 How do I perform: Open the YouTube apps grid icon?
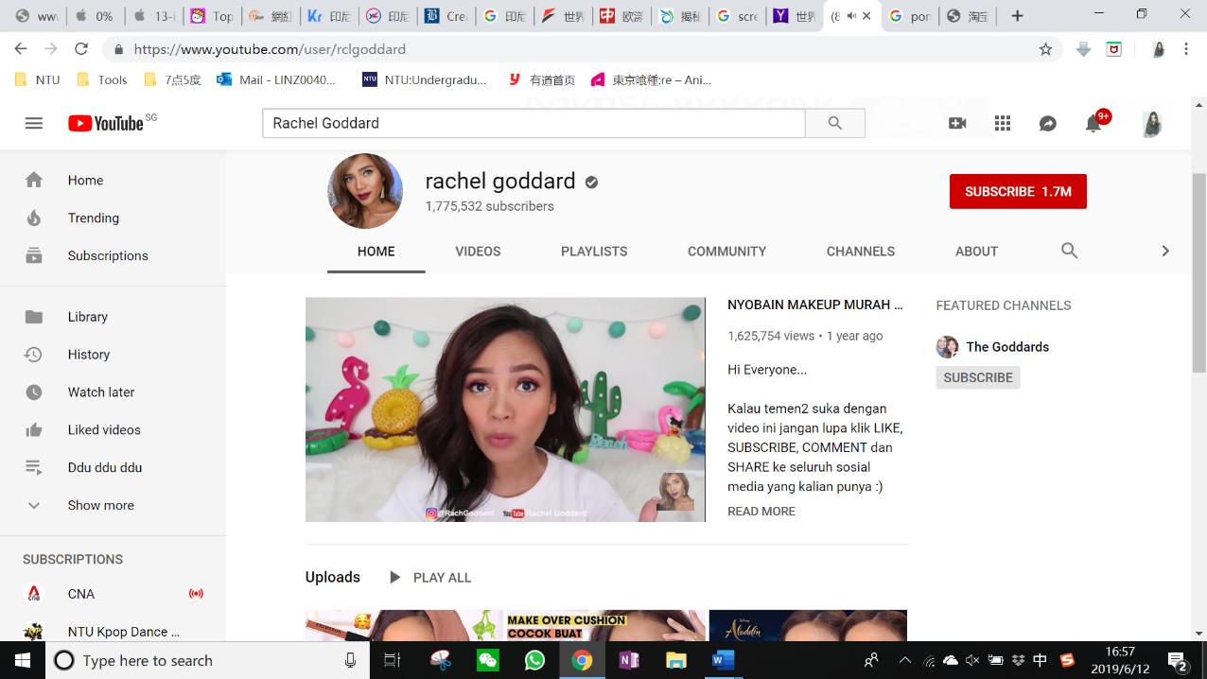click(1003, 123)
